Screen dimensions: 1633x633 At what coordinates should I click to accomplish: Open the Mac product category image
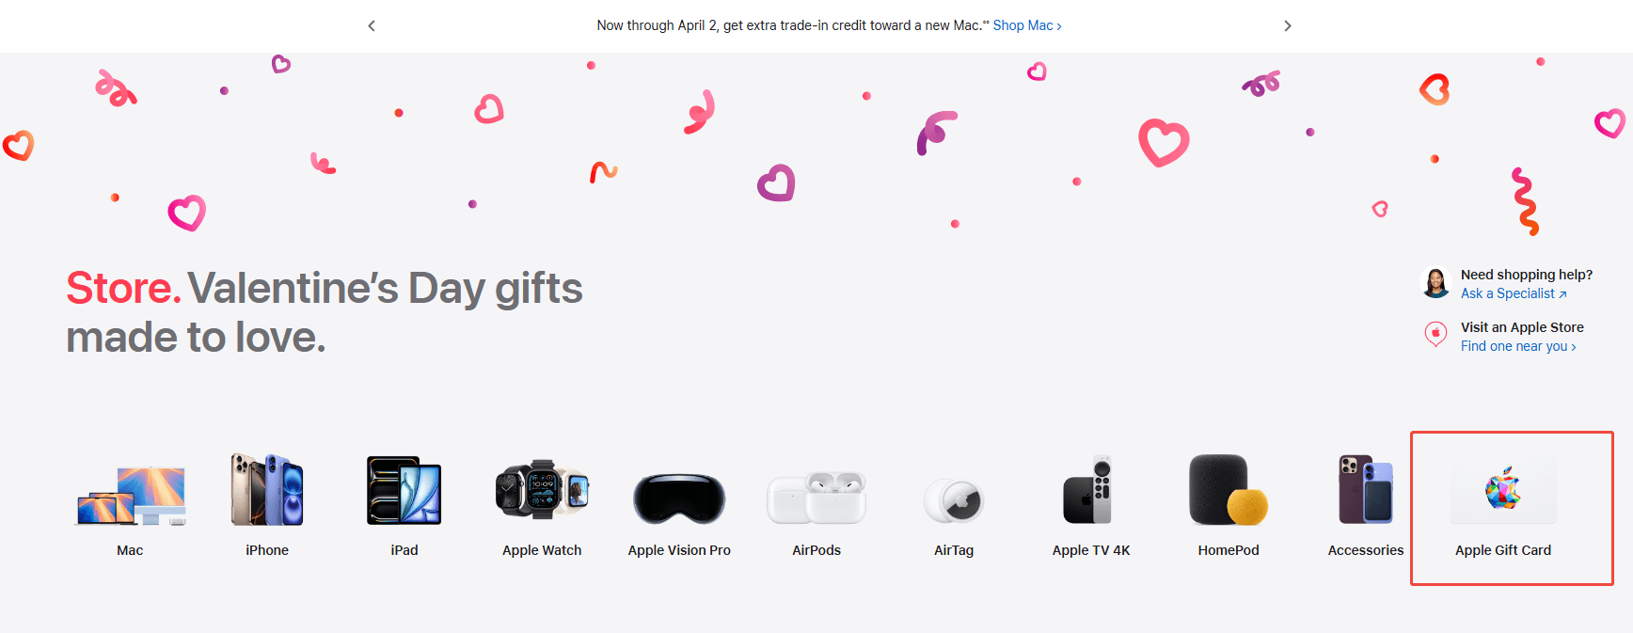coord(131,495)
